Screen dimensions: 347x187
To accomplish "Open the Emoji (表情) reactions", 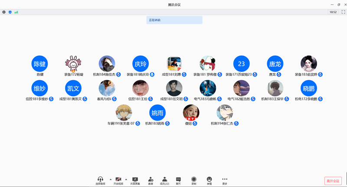I will coord(209,180).
